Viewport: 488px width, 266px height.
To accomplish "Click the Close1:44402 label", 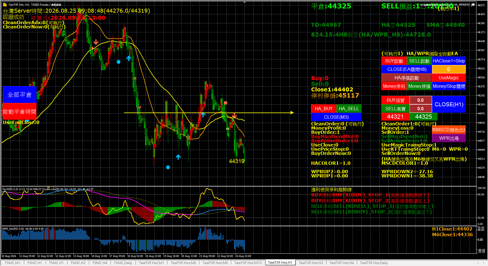I will click(332, 89).
